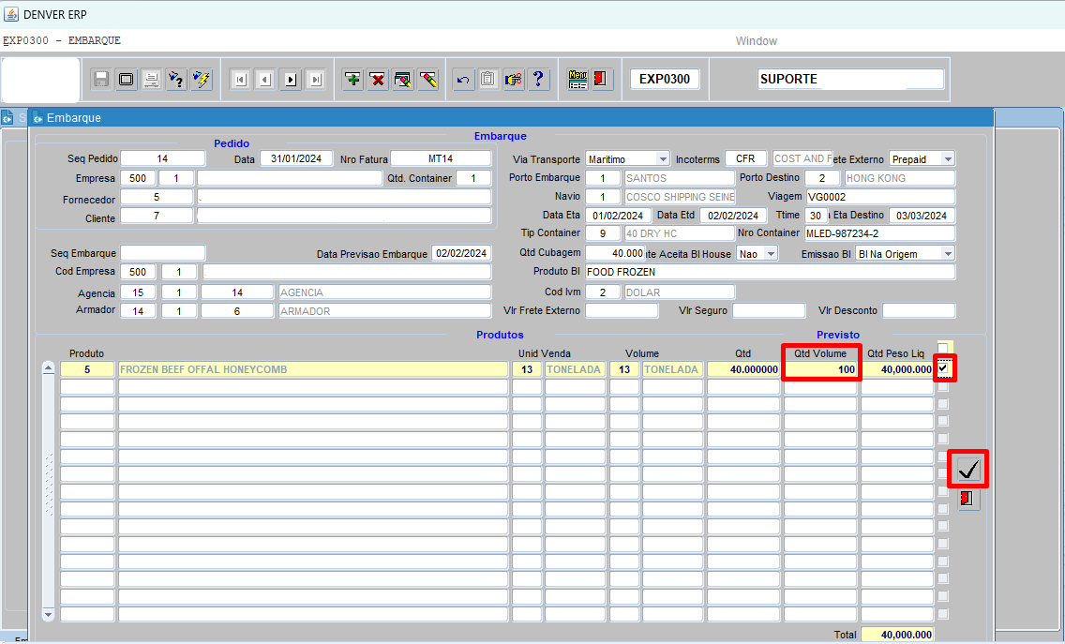Go to the next record with toolbar arrow

[x=291, y=80]
